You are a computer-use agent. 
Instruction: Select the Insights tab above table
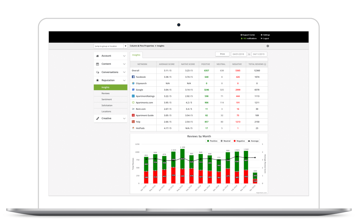point(136,55)
